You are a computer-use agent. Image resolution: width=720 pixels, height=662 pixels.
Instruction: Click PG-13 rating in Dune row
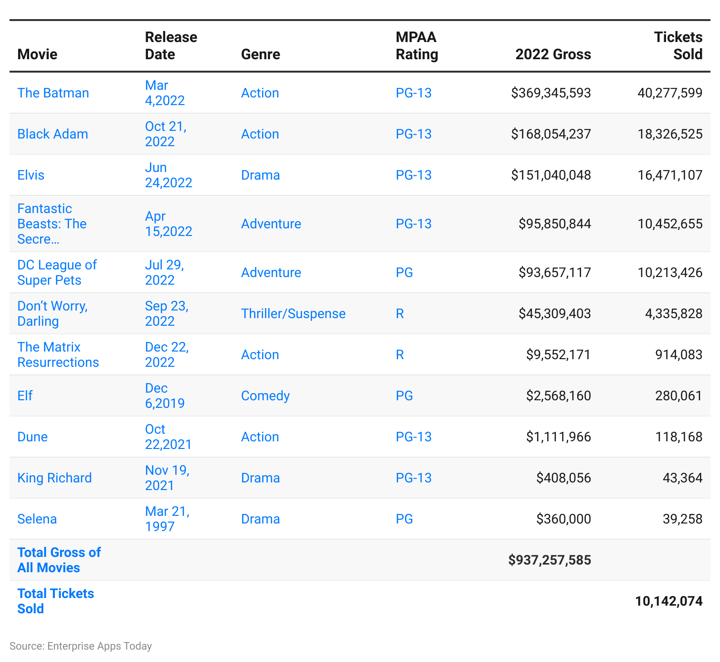coord(413,437)
